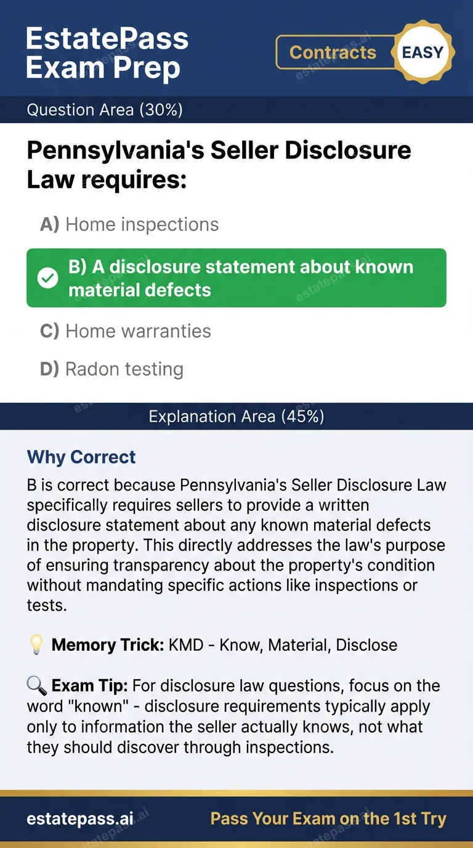The width and height of the screenshot is (473, 848).
Task: Click the EASY difficulty badge seal
Action: pos(424,52)
